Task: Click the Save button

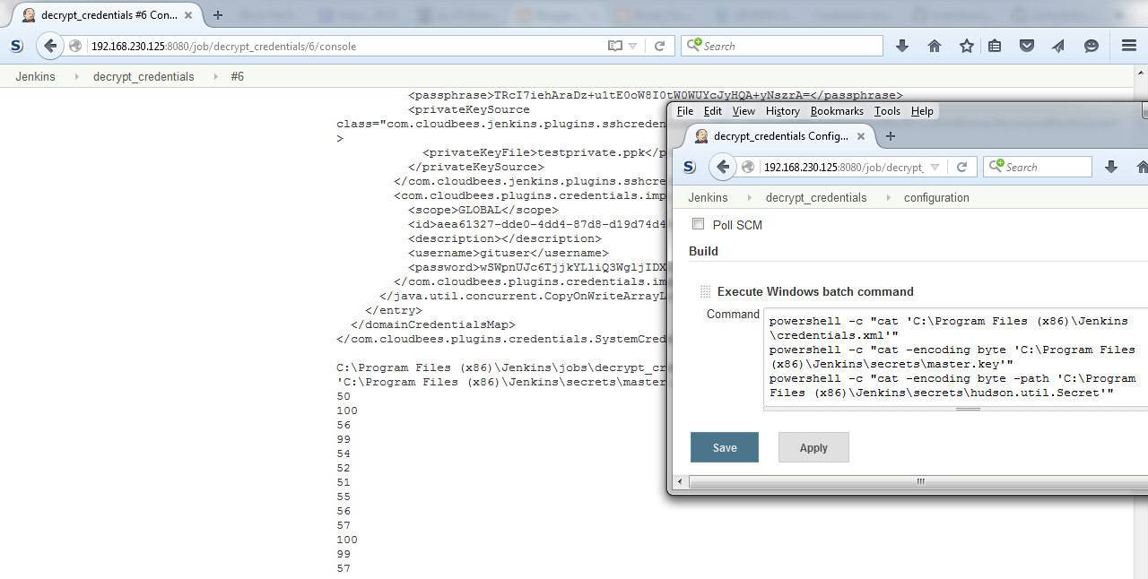Action: point(724,447)
